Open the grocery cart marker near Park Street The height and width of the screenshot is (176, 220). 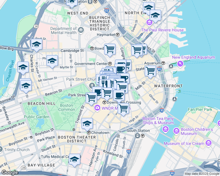pyautogui.click(x=91, y=98)
